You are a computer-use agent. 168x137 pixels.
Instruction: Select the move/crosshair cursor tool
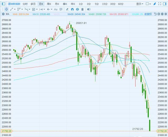[x=6, y=9]
